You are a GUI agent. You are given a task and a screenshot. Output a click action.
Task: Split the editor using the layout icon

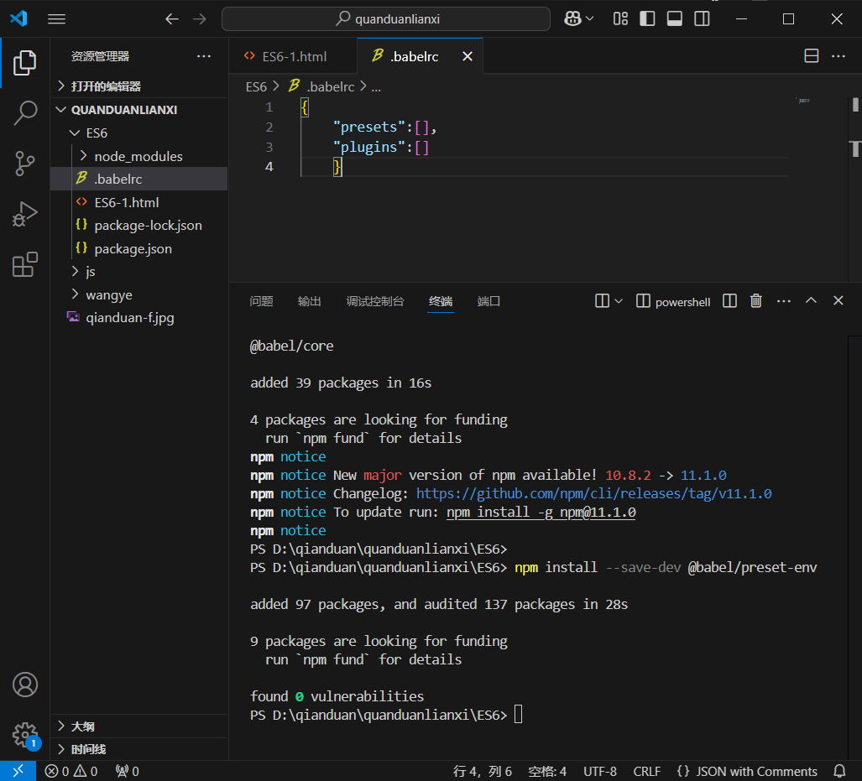pos(811,56)
